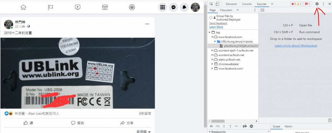The height and width of the screenshot is (133, 332).
Task: Open post options three-dot menu
Action: 147,24
